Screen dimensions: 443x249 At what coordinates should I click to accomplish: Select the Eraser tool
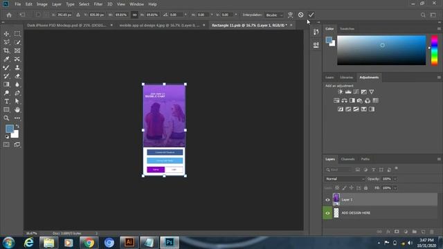tap(17, 76)
